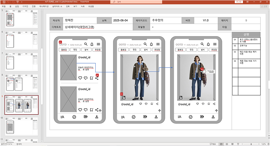Switch to the 삽입 ribbon tab

point(17,6)
